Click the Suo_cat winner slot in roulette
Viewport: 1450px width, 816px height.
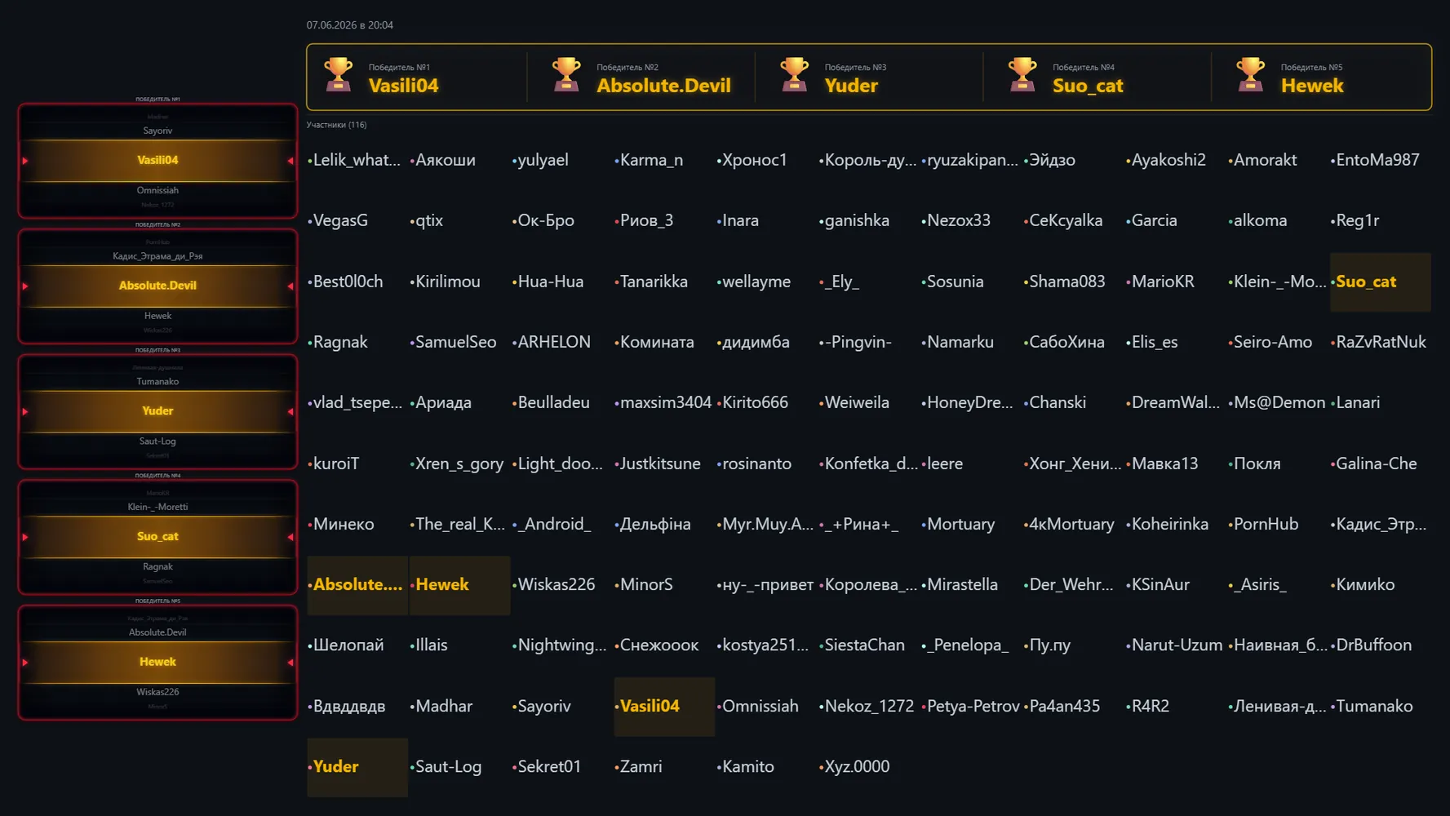[157, 537]
